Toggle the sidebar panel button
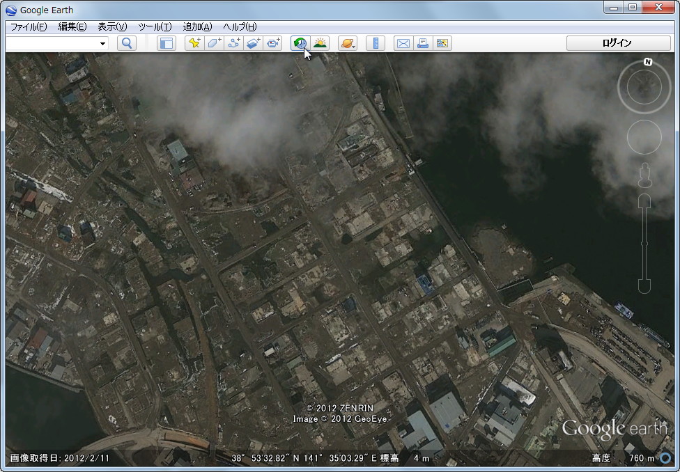 [167, 43]
